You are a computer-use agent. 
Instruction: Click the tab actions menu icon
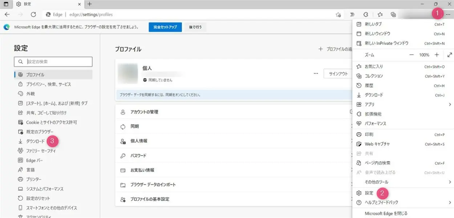click(6, 4)
